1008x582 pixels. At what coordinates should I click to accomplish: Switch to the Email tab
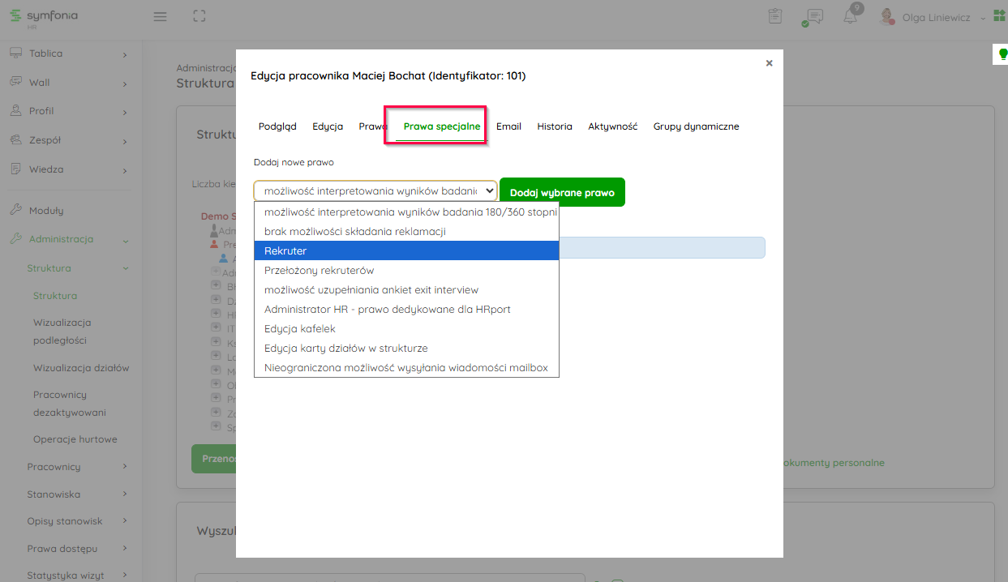(508, 126)
